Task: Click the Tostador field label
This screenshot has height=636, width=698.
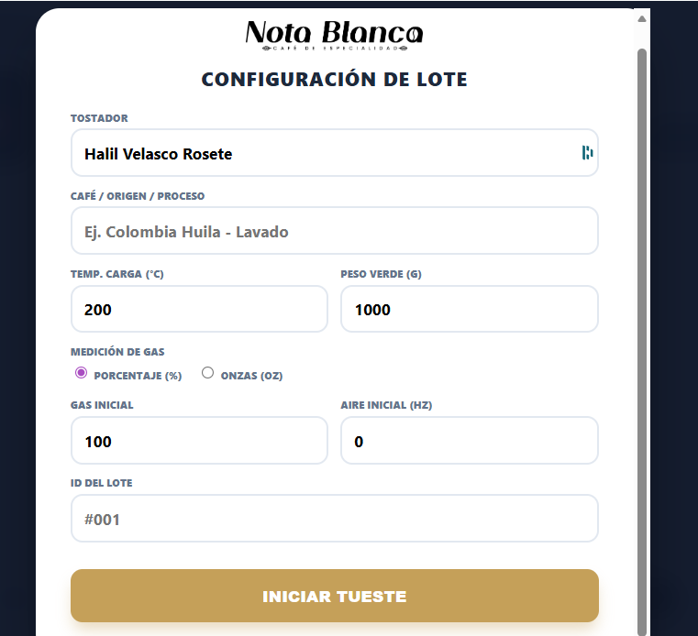Action: [99, 118]
